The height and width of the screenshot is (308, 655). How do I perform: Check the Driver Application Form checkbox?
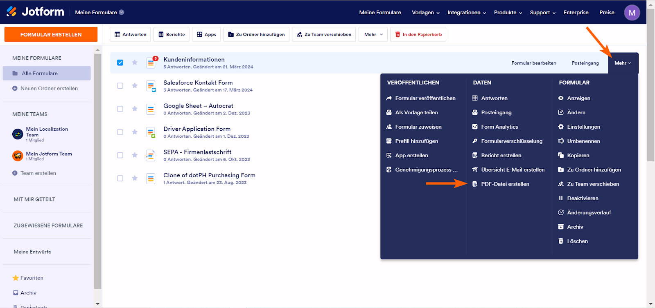(x=120, y=132)
